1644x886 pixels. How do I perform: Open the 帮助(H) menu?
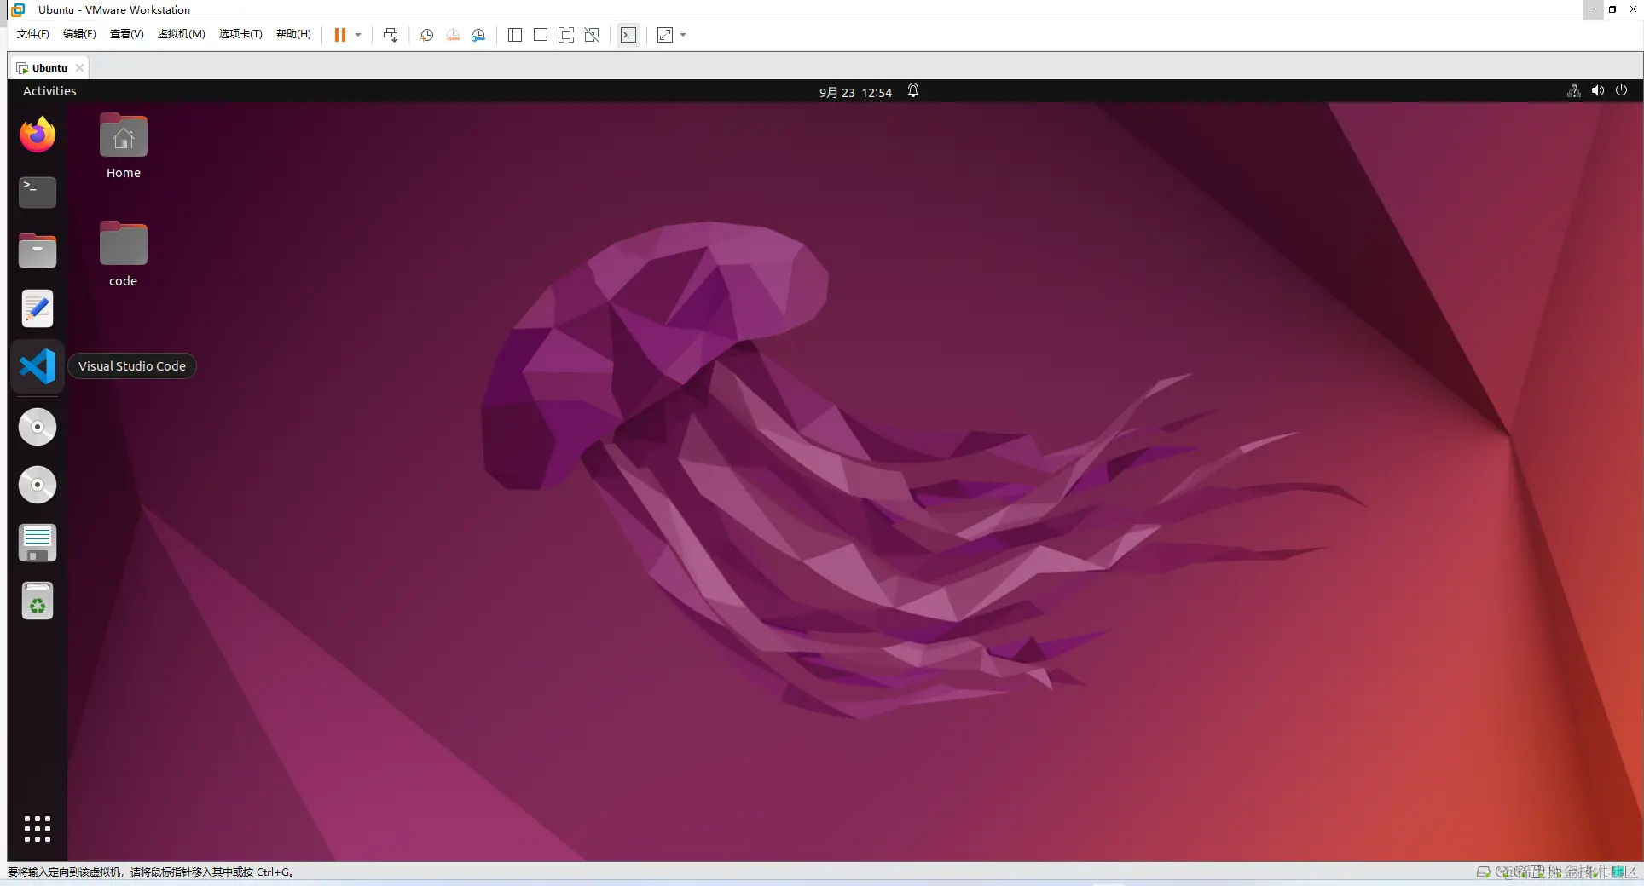(293, 34)
